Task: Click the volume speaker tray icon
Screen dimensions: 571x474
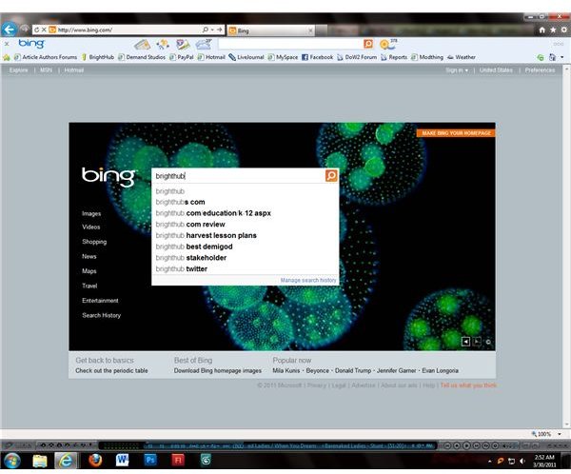Action: coord(522,462)
